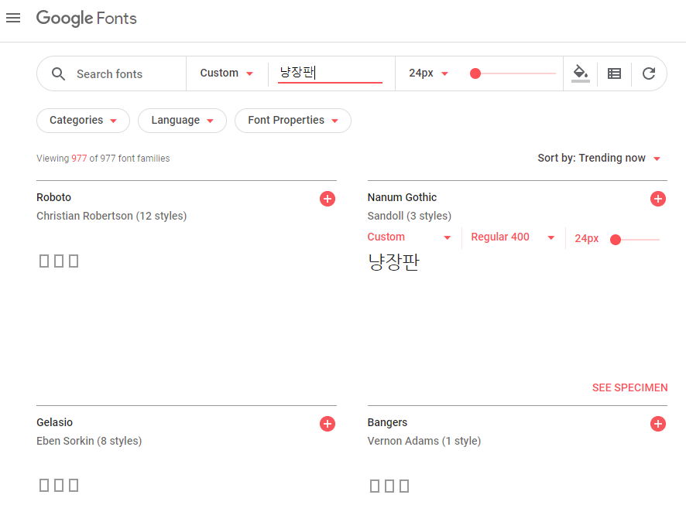Screen dimensions: 686x505
Task: Open Nanum Gothic Regular 400 dropdown
Action: 513,237
